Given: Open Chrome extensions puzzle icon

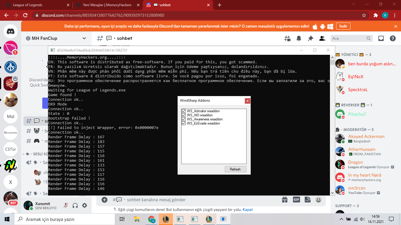Looking at the screenshot, I should tap(375, 15).
